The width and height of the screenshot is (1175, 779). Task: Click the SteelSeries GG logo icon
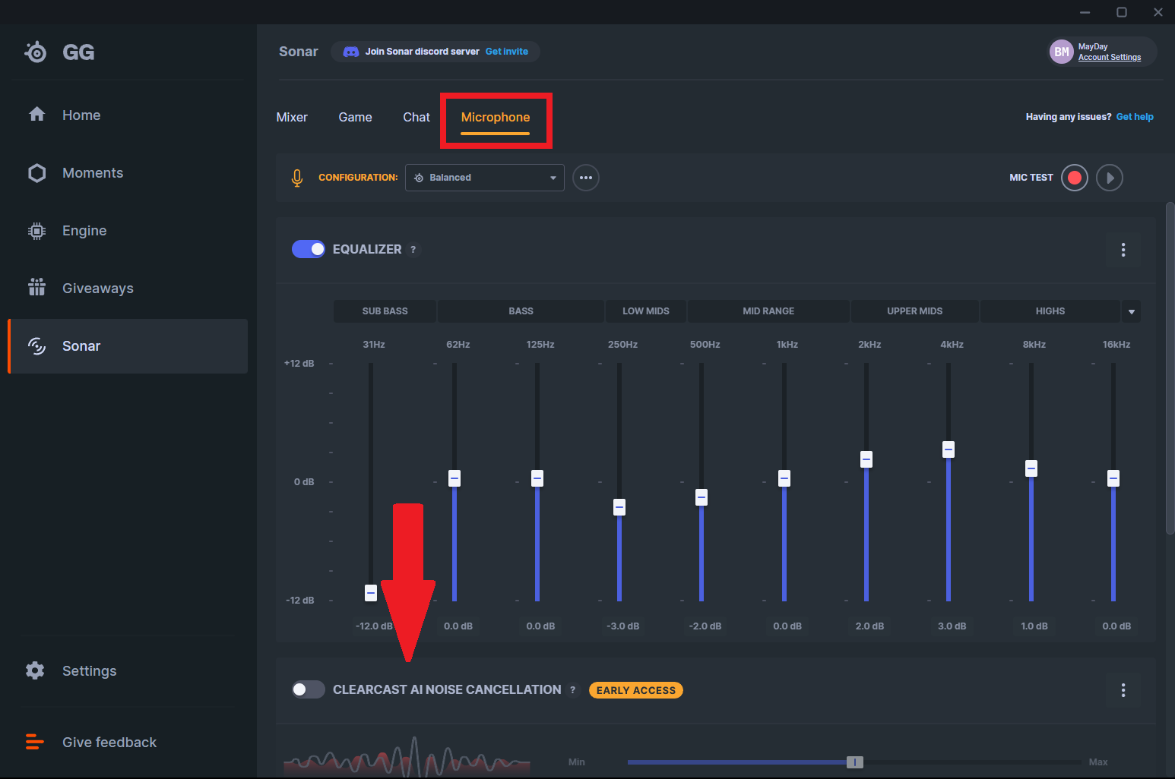(36, 52)
